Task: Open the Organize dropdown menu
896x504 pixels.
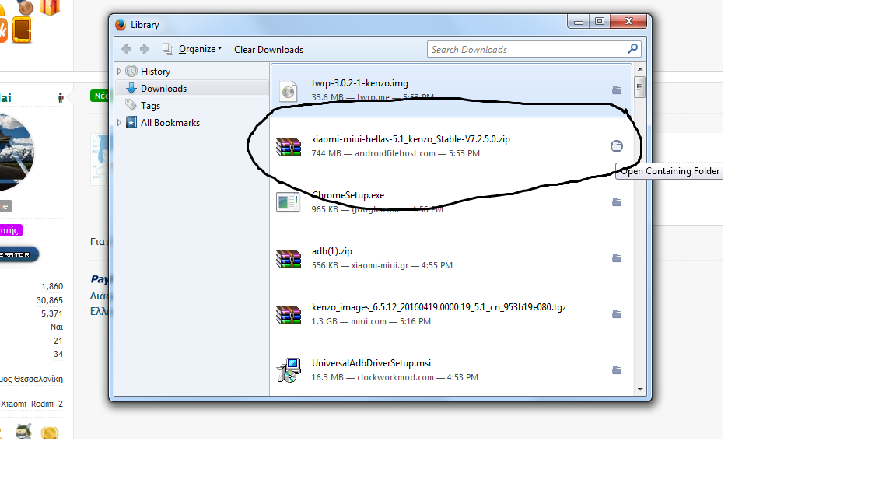Action: tap(199, 49)
